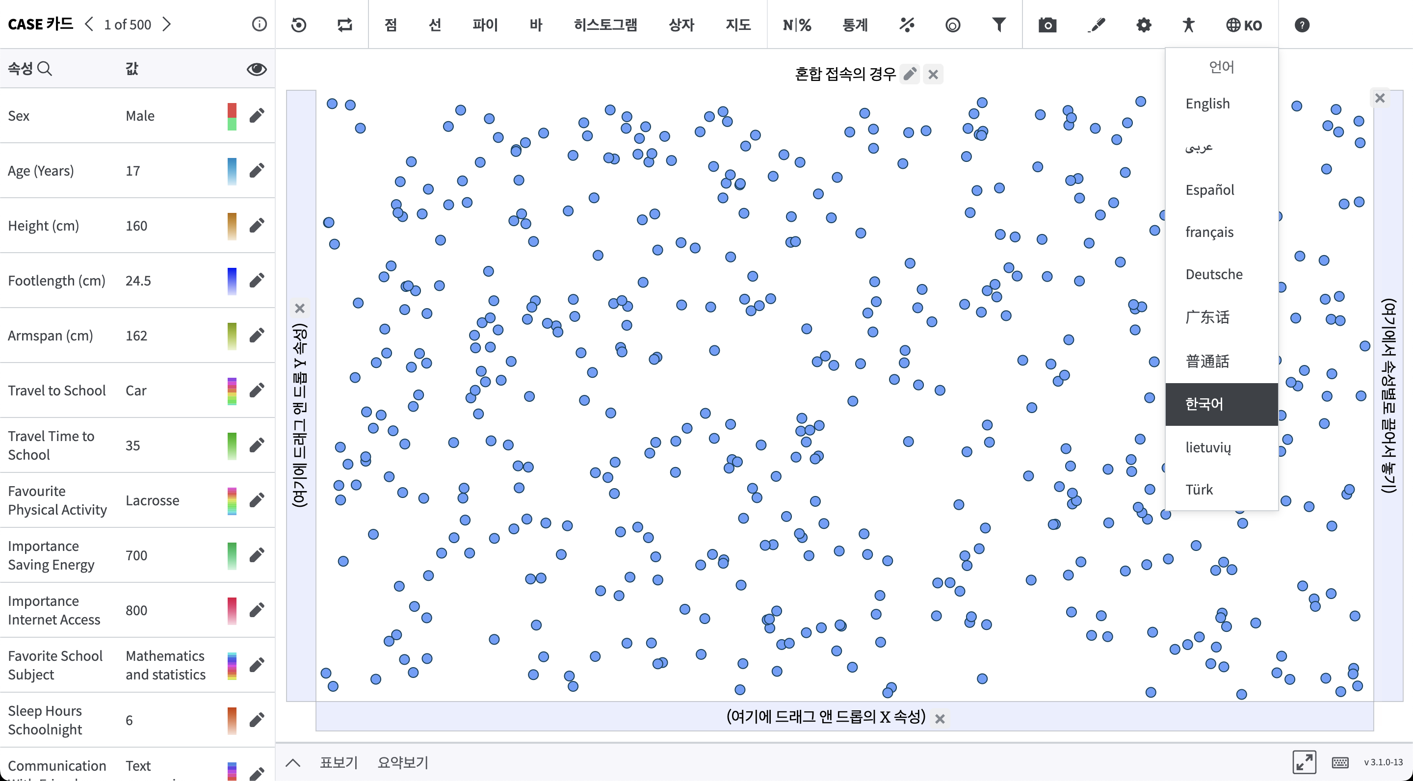1413x781 pixels.
Task: Click the Y attribute drop zone
Action: coord(301,395)
